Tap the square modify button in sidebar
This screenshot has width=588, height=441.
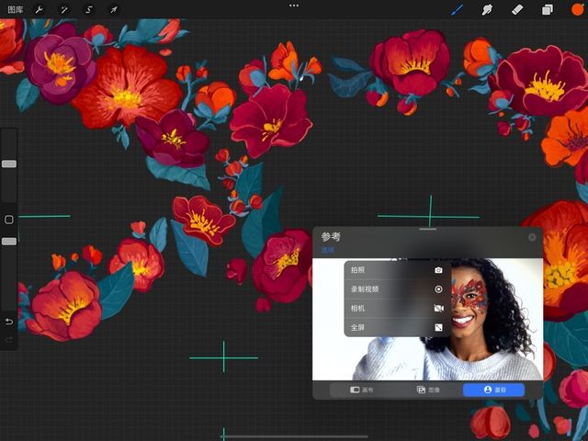9,220
